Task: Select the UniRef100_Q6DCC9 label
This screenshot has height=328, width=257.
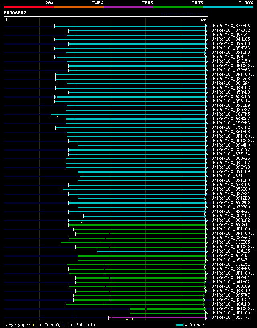Action: 230,286
